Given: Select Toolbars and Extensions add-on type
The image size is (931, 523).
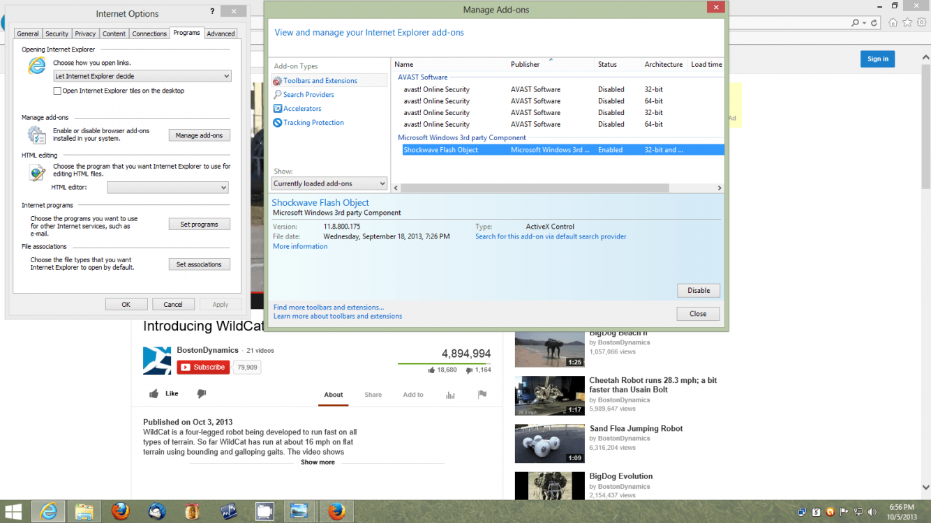Looking at the screenshot, I should pyautogui.click(x=329, y=81).
